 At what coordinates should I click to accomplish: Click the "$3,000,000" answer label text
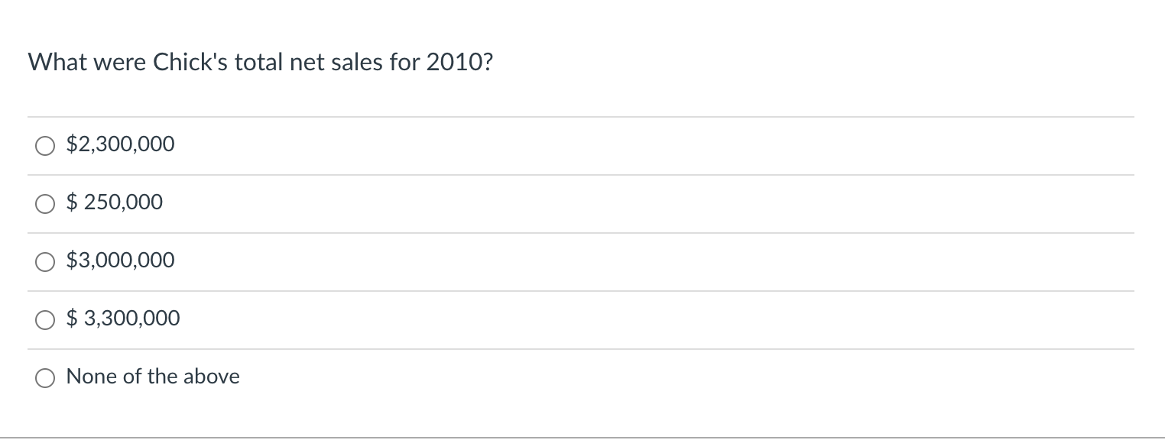click(x=121, y=260)
